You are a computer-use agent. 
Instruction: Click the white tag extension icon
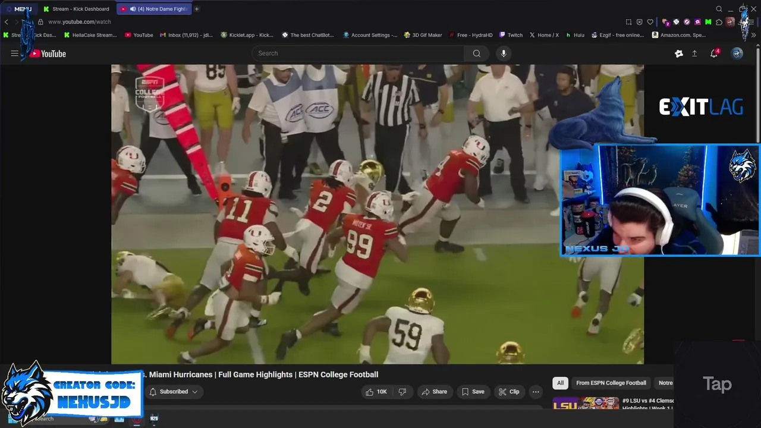(676, 22)
